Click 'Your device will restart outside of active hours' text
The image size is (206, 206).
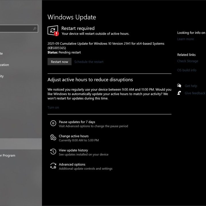[95, 34]
